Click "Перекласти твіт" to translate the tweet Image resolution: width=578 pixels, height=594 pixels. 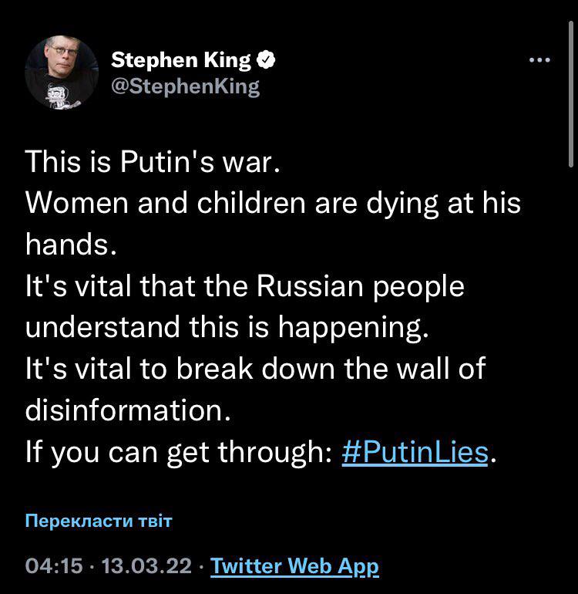pyautogui.click(x=99, y=521)
